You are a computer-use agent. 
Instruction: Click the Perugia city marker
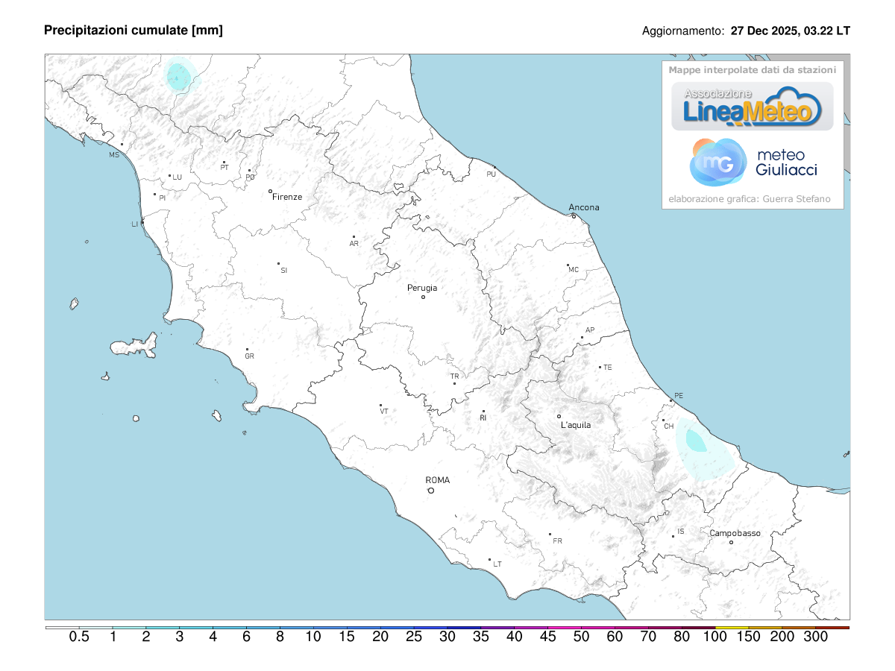pos(423,297)
